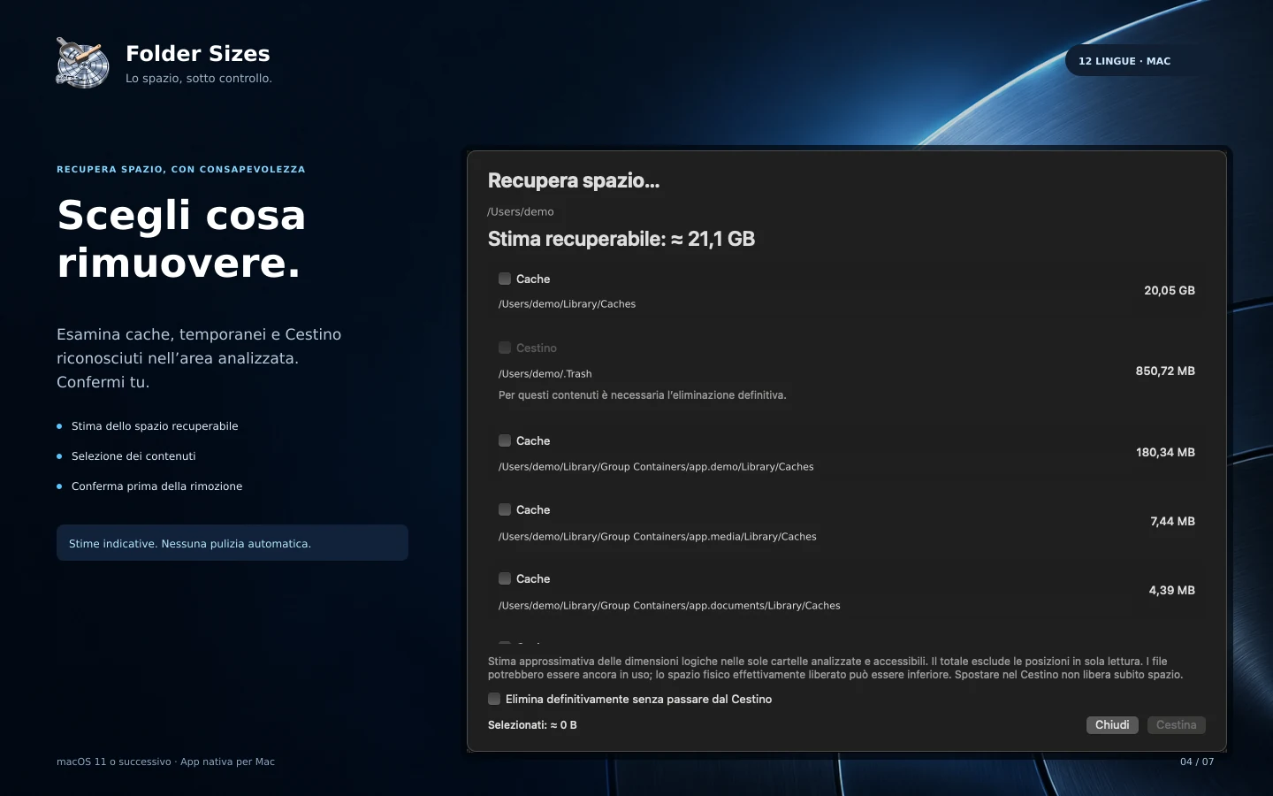Click the 'Stima recuperabile: ≈ 21,1 GB' heading
The width and height of the screenshot is (1273, 796).
pyautogui.click(x=621, y=239)
